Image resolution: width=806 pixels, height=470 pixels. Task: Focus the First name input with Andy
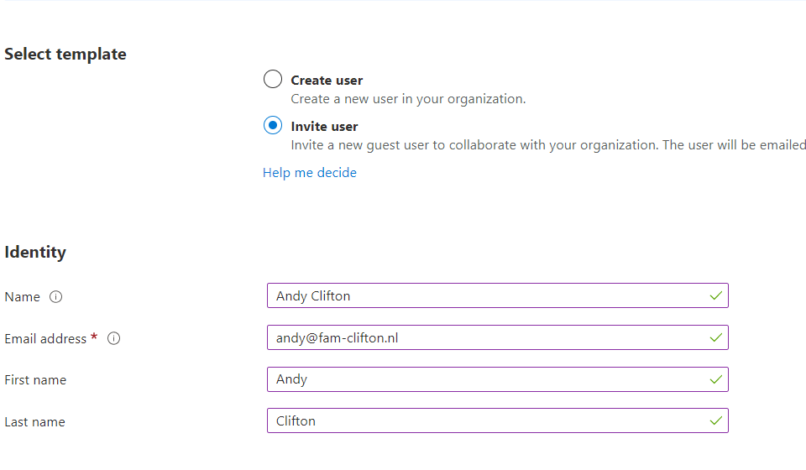tap(487, 379)
